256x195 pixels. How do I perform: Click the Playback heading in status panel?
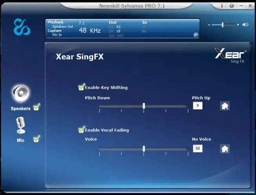[x=55, y=22]
